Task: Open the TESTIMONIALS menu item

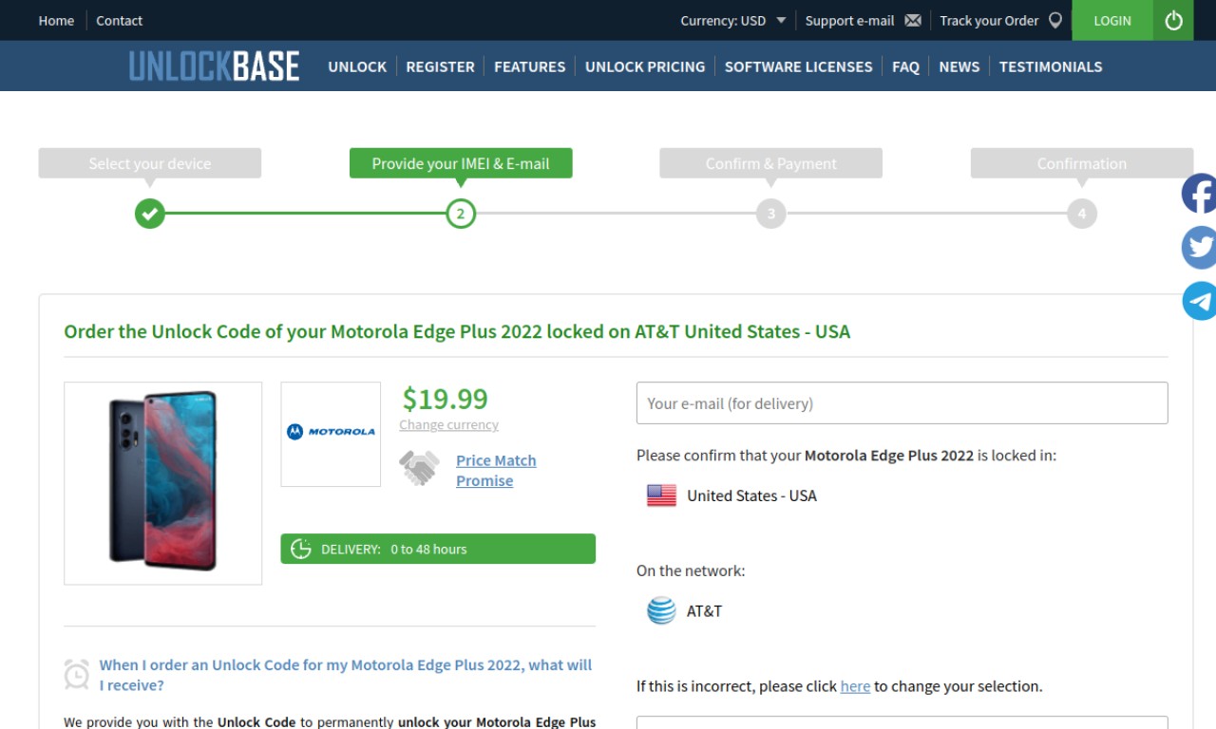Action: tap(1051, 66)
